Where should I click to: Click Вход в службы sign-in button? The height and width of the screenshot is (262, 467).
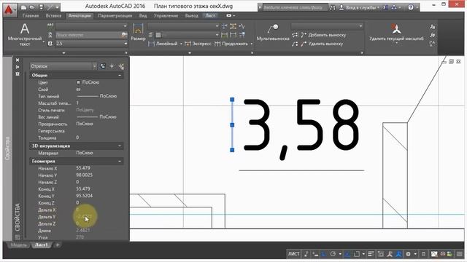point(359,7)
